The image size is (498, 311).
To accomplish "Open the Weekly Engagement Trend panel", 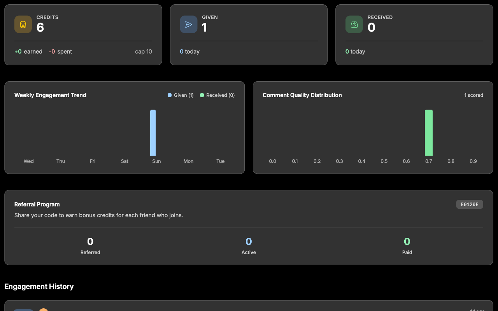I will click(x=50, y=95).
